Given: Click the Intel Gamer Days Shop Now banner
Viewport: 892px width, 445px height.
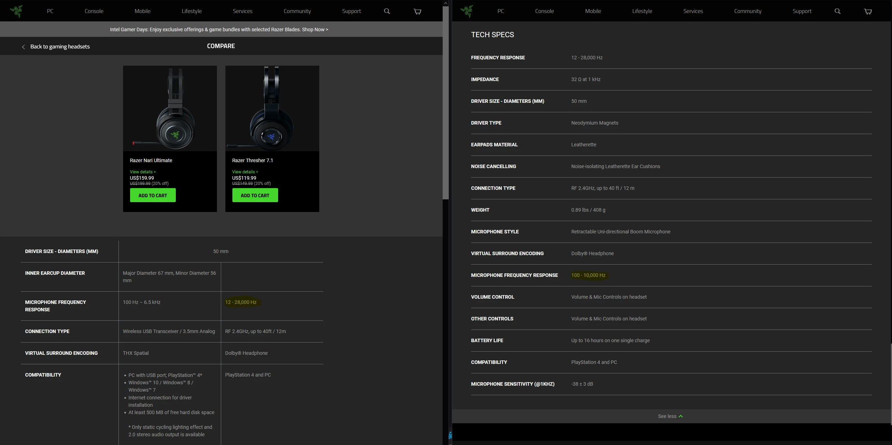Looking at the screenshot, I should [x=219, y=29].
